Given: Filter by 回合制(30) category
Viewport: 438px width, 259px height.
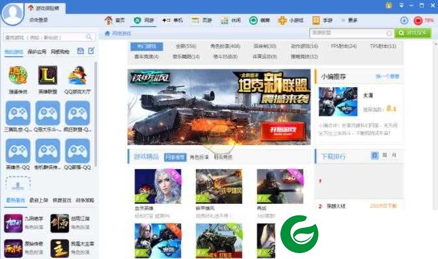Looking at the screenshot, I should (265, 46).
